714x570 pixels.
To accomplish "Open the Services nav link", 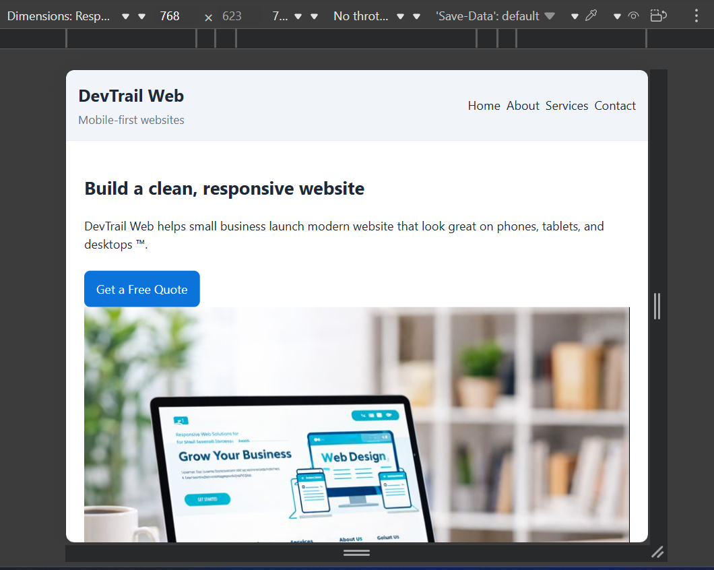I will pos(567,106).
